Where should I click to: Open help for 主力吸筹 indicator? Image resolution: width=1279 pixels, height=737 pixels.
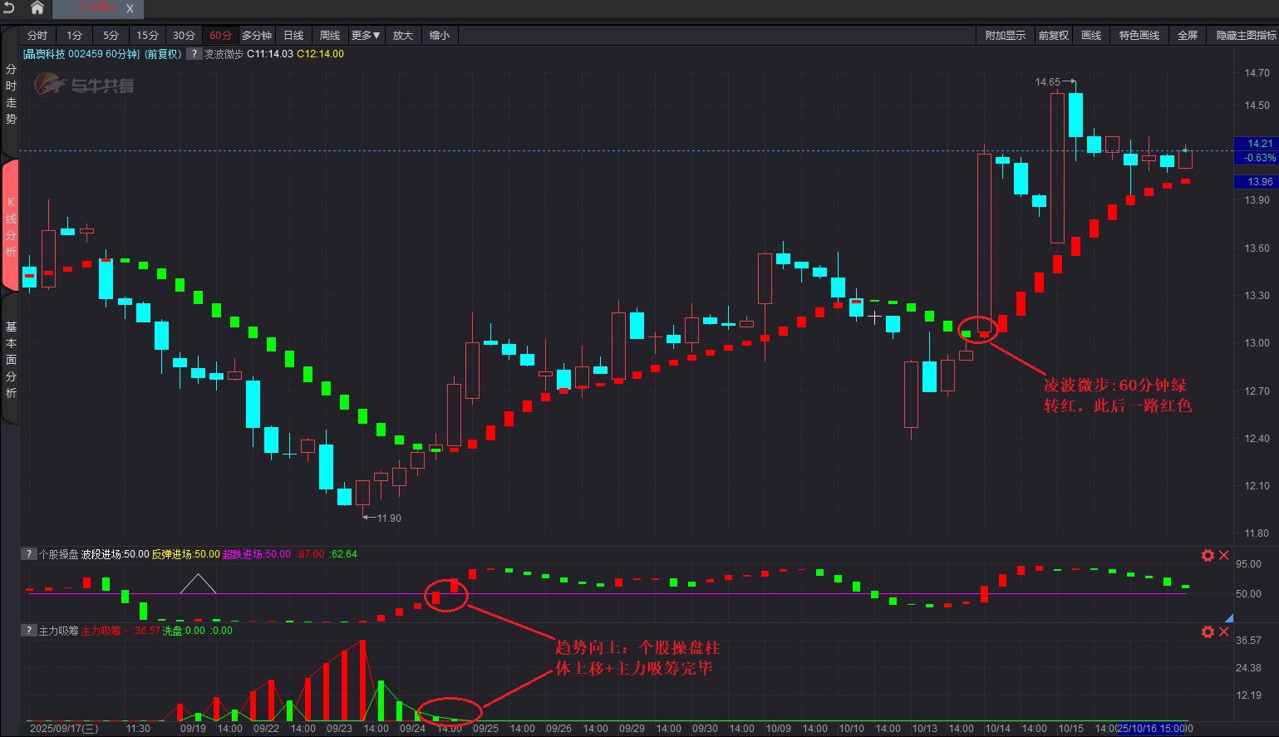29,631
